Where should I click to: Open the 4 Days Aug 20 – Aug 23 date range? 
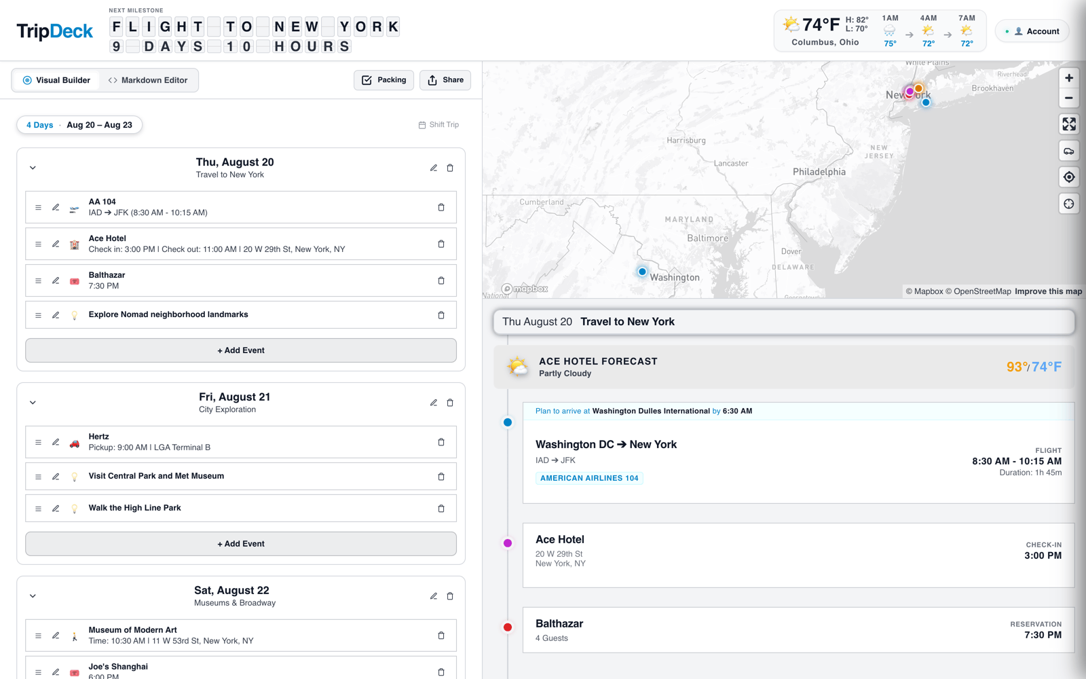click(79, 125)
